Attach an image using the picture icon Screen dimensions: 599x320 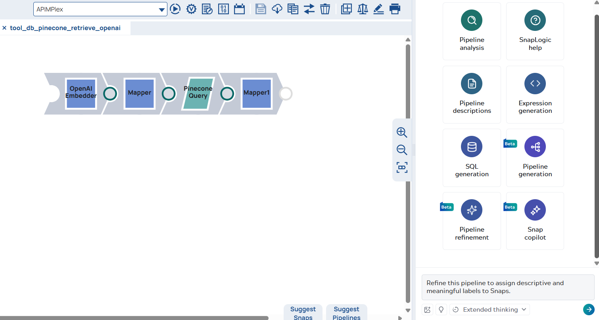tap(427, 309)
